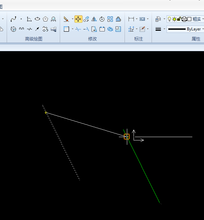This screenshot has width=204, height=220.
Task: Activate the highlighted Move tool
Action: pyautogui.click(x=78, y=19)
